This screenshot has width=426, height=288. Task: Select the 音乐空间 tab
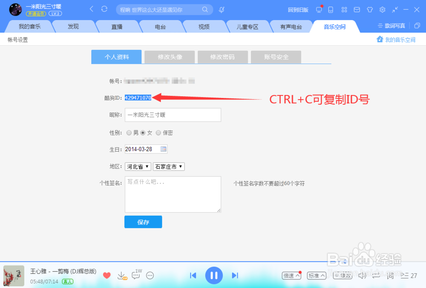click(335, 26)
